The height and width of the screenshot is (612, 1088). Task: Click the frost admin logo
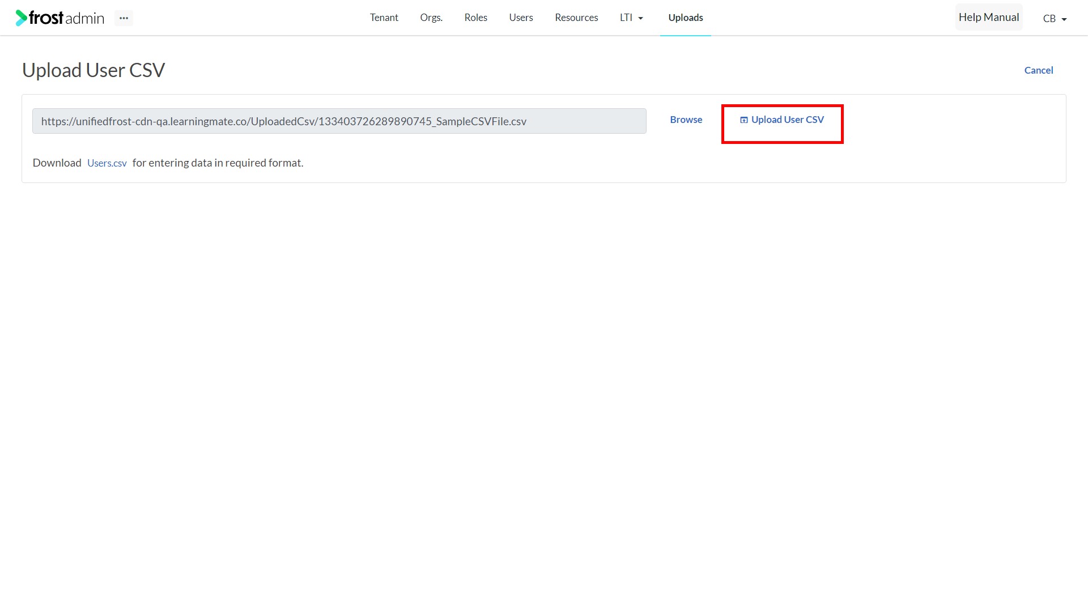[60, 18]
